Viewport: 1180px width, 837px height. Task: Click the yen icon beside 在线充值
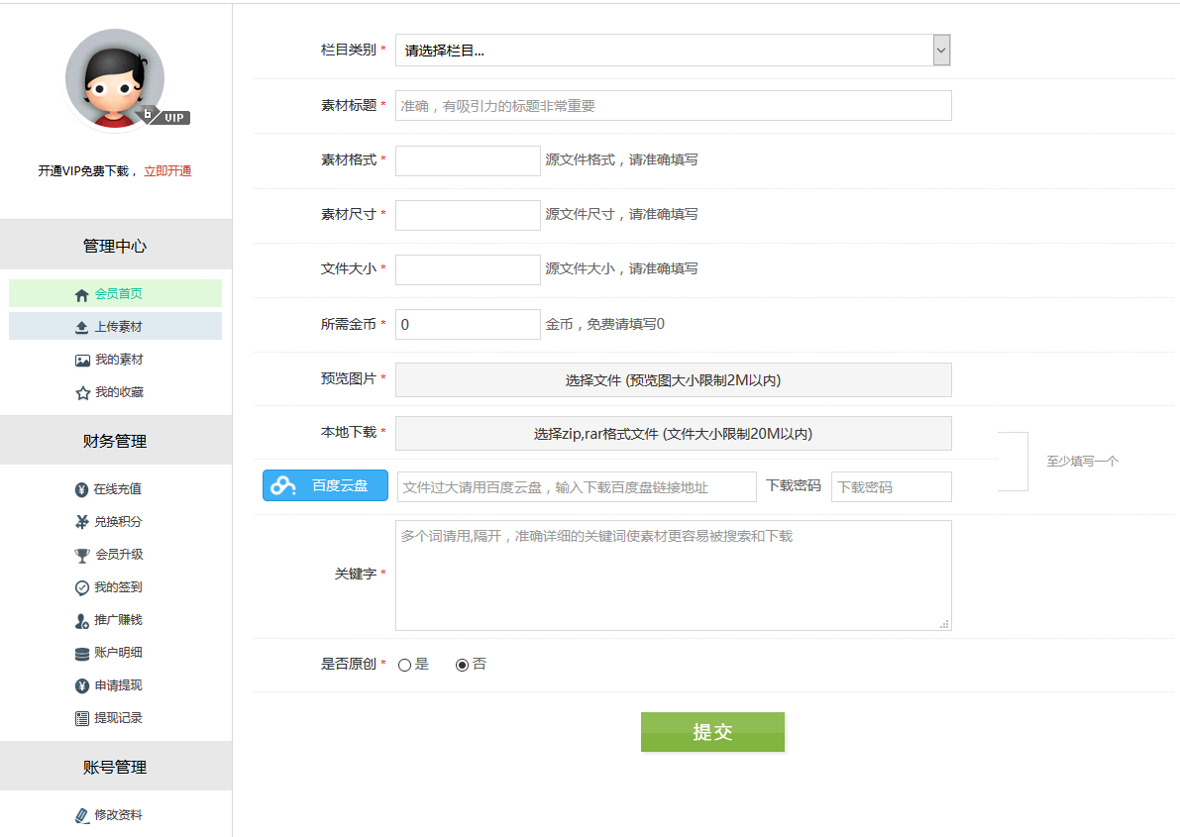[82, 489]
